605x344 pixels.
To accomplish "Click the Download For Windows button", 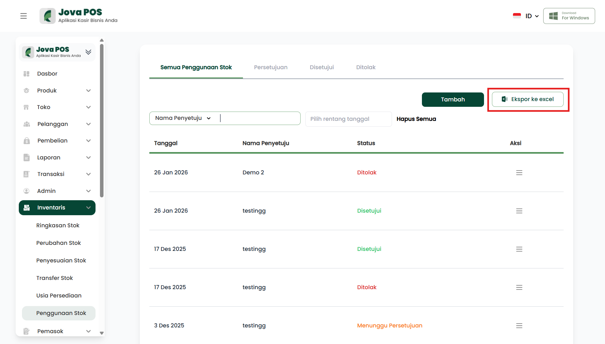I will click(x=569, y=16).
